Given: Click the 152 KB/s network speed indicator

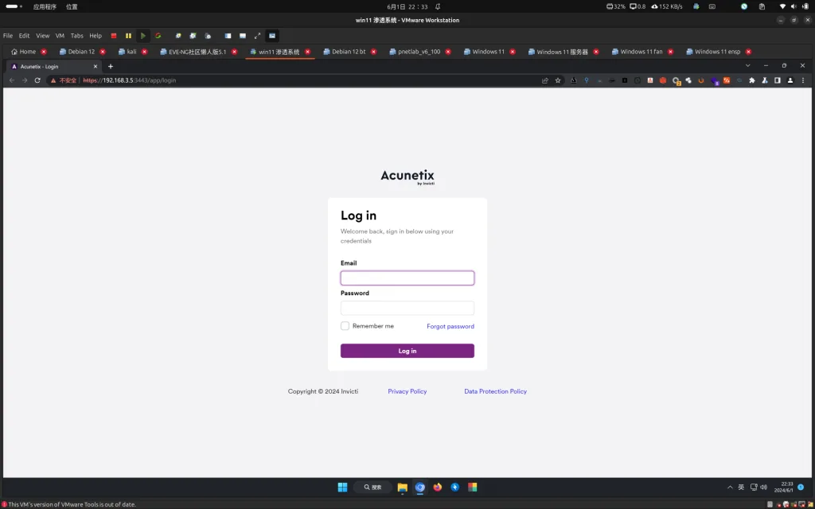Looking at the screenshot, I should click(x=667, y=6).
